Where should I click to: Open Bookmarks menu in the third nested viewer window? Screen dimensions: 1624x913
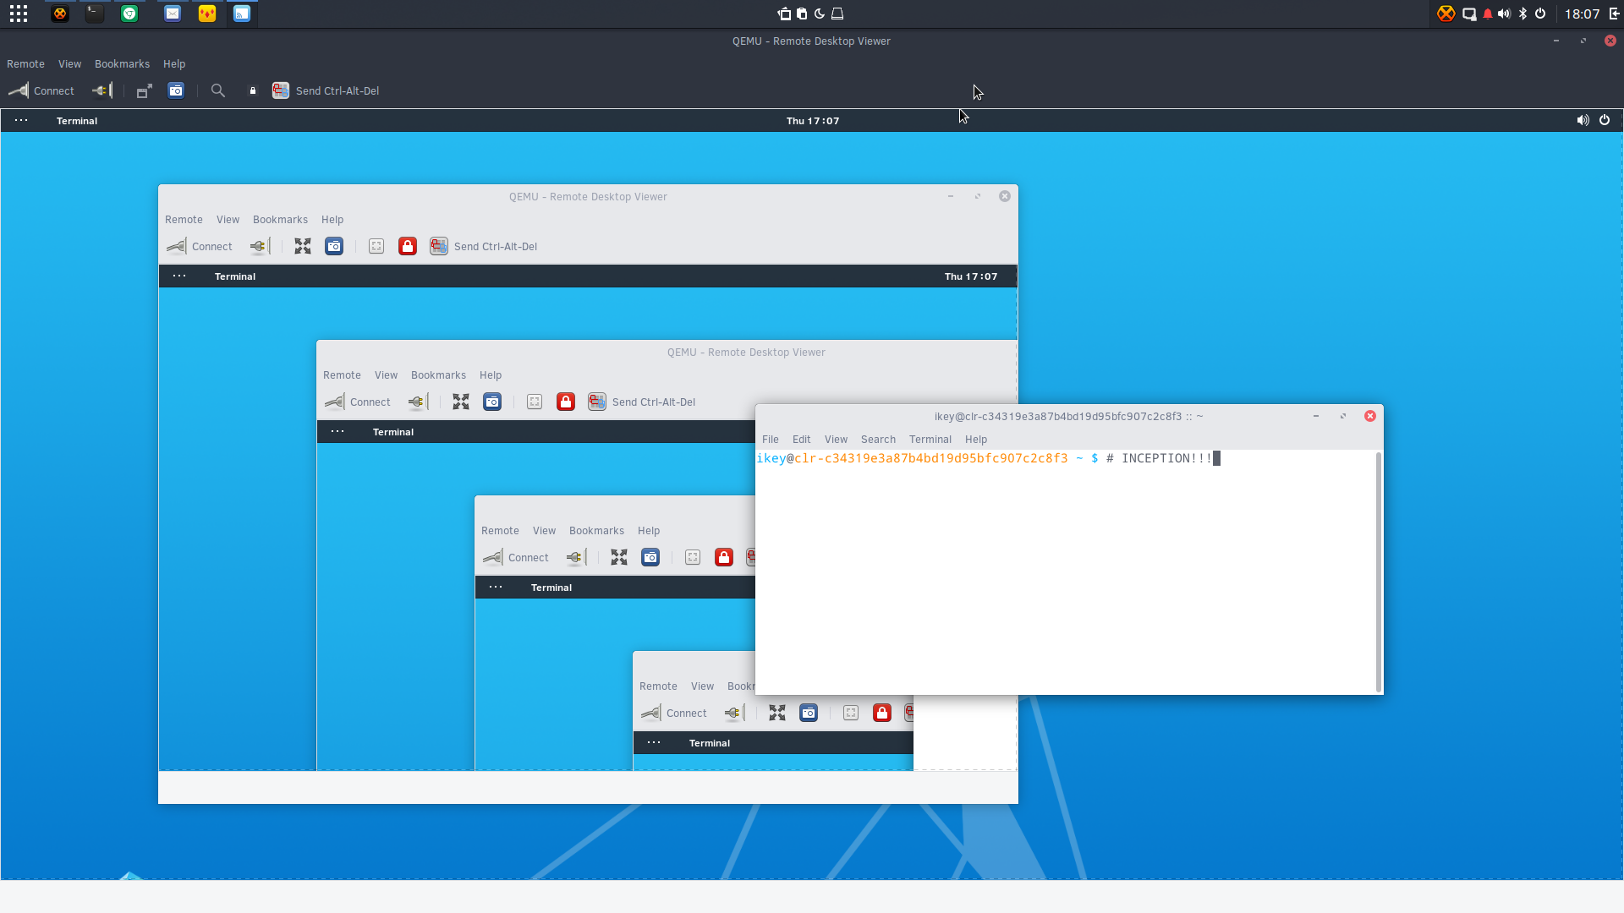point(596,531)
